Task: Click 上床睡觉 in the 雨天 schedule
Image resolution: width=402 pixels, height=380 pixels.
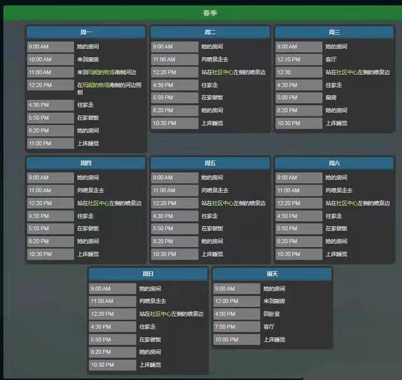Action: coord(274,339)
